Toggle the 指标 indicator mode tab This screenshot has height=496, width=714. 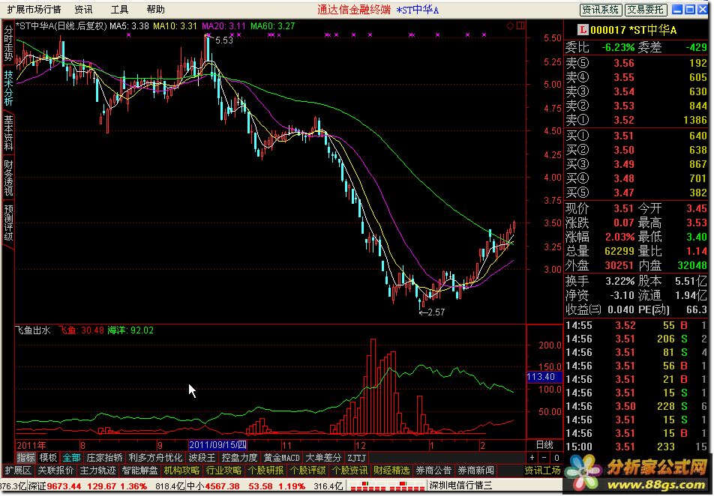(26, 458)
